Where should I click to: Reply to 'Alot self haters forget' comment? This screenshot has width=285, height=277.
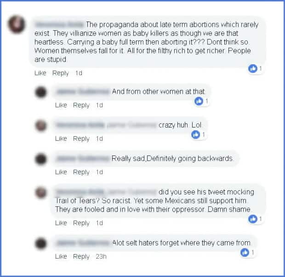(x=81, y=257)
